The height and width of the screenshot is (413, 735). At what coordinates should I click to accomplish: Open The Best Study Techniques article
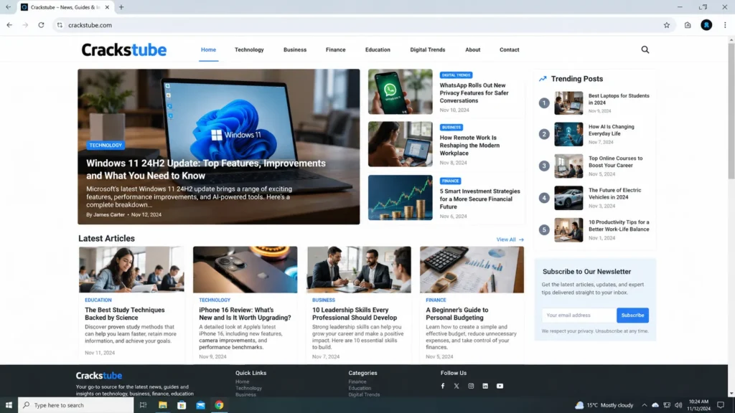(125, 314)
